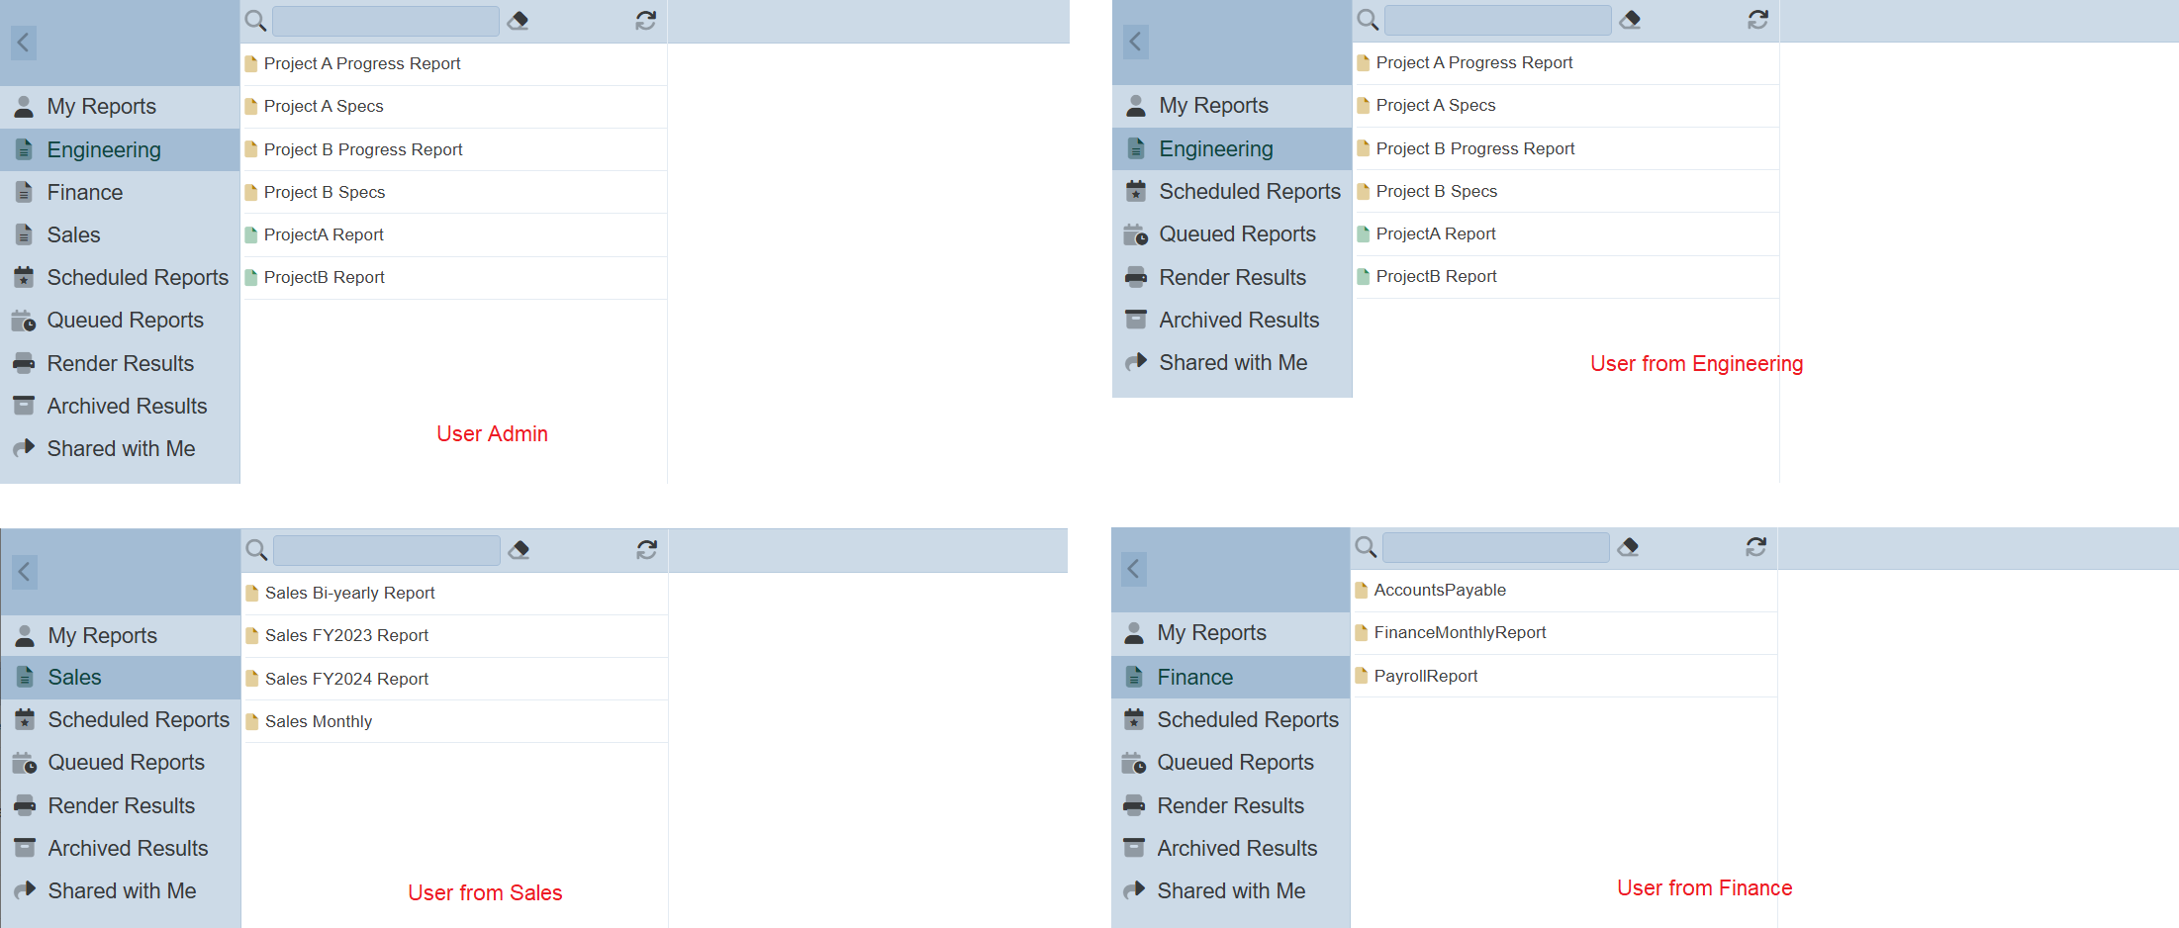Click refresh icon in the User Admin panel
The width and height of the screenshot is (2179, 928).
pos(645,21)
